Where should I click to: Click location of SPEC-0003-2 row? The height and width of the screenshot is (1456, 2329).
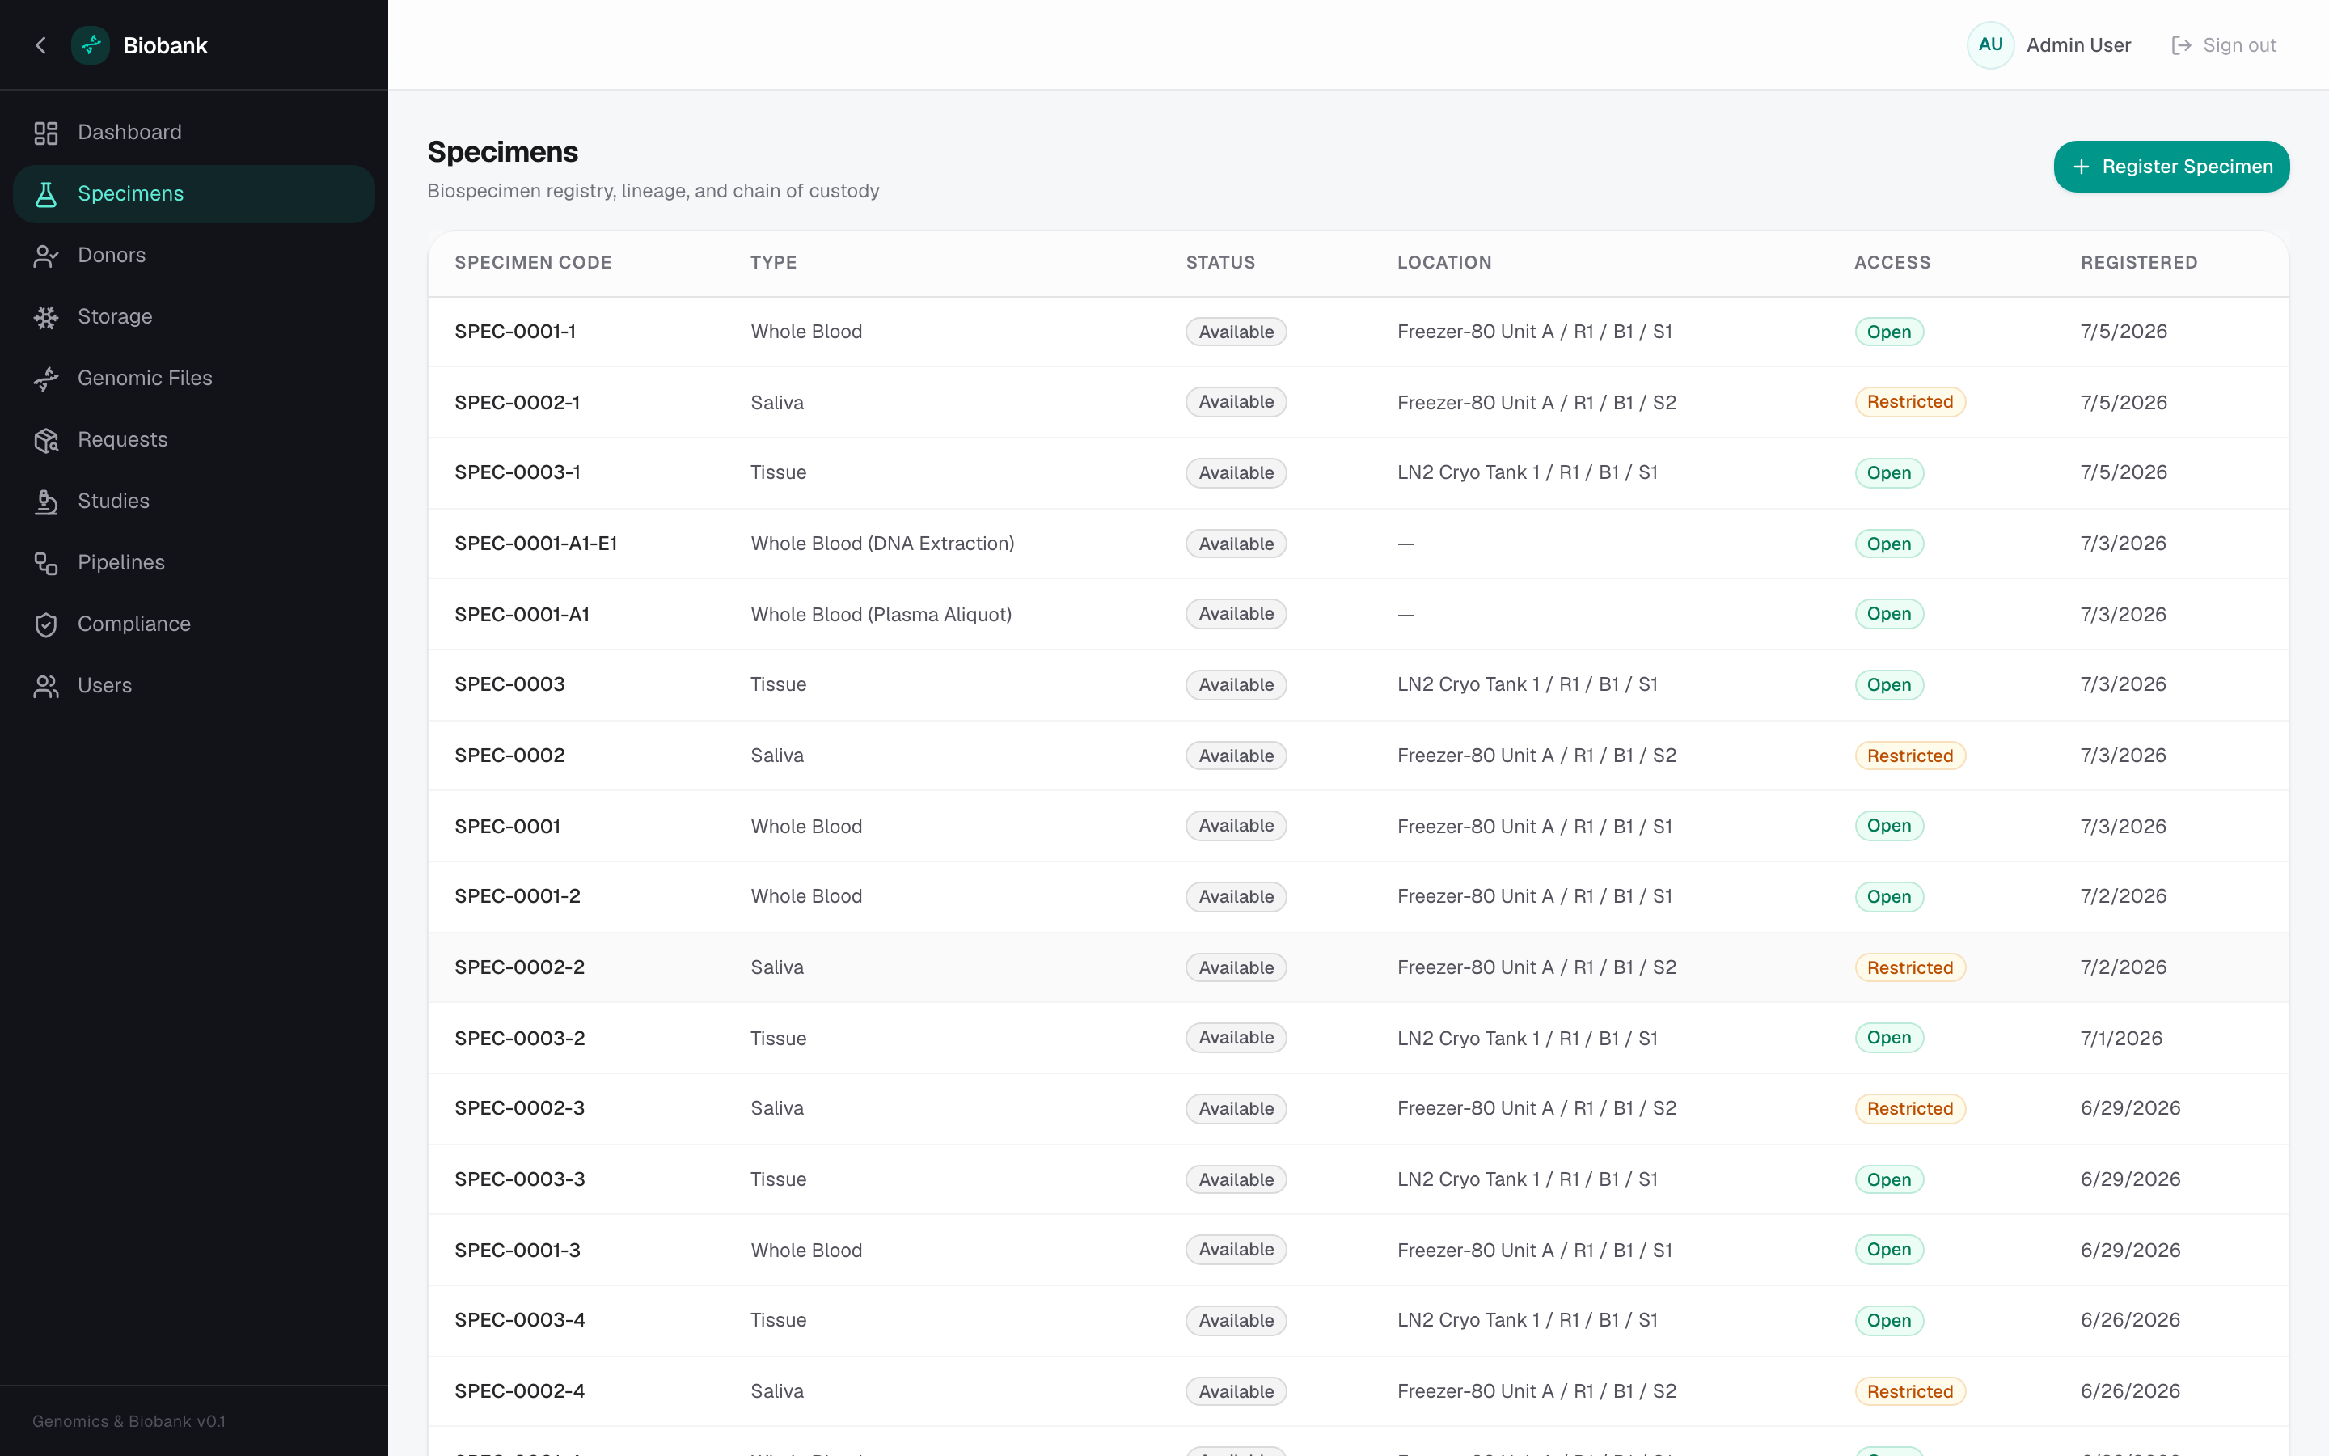click(1528, 1038)
